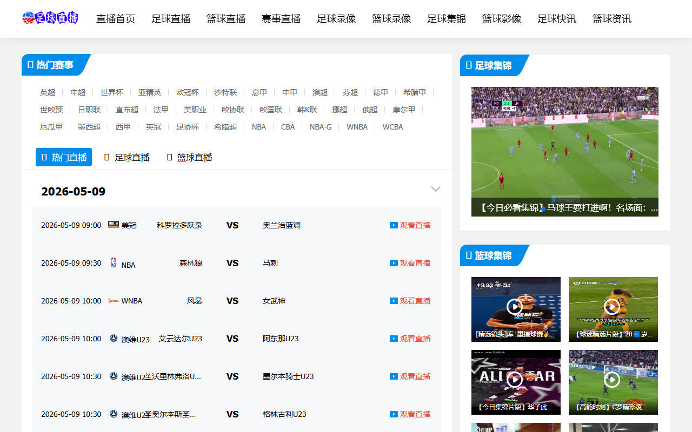Open the 欧冠杯 league link
The image size is (692, 432).
188,92
